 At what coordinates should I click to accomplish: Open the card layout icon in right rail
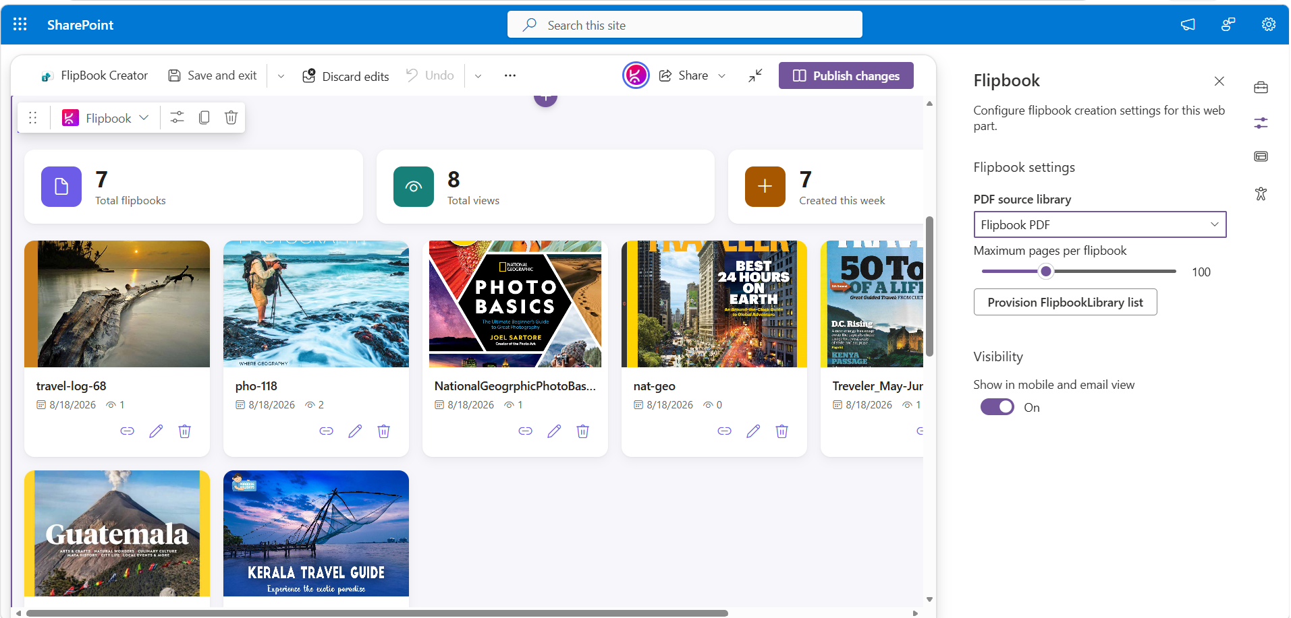(x=1261, y=156)
